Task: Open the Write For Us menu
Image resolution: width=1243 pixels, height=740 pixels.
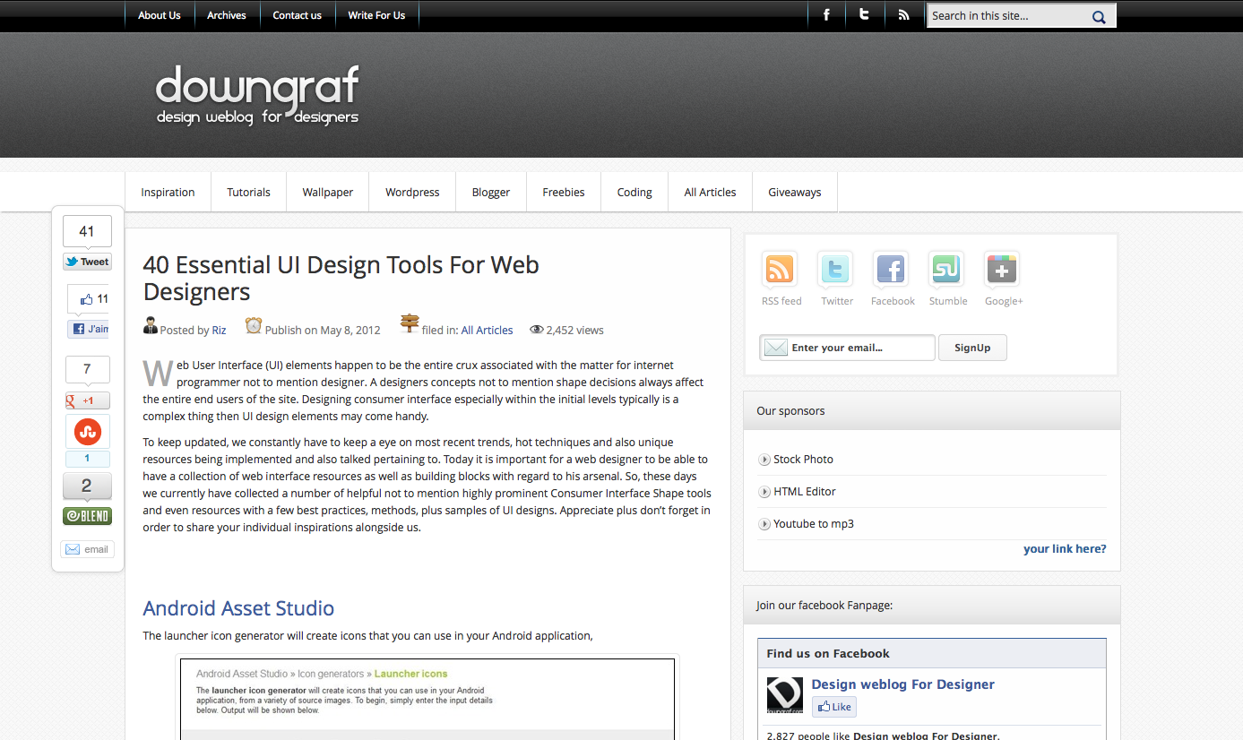Action: tap(376, 15)
